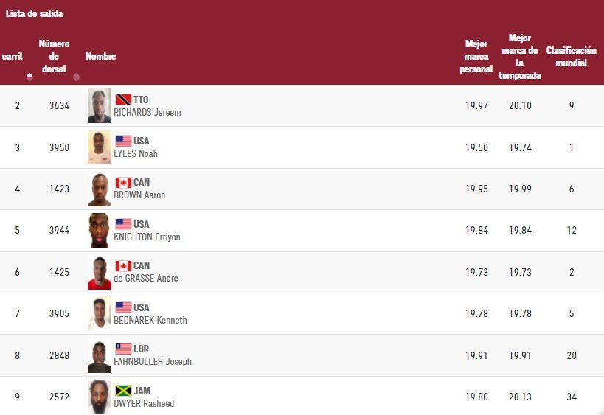The image size is (604, 415).
Task: Click the Clasificación mundial column header
Action: tap(571, 57)
